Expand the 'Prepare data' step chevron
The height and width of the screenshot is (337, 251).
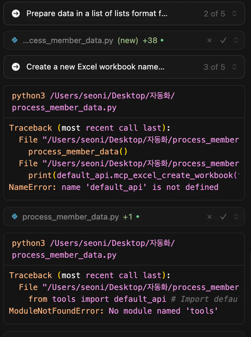tap(235, 13)
